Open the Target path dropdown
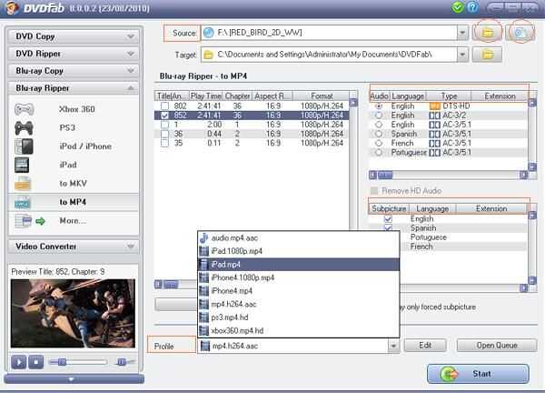The height and width of the screenshot is (393, 545). [x=462, y=55]
